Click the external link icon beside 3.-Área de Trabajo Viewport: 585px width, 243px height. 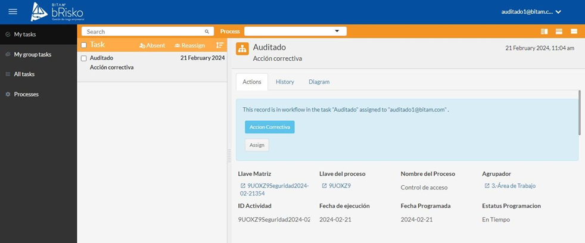[x=487, y=186]
